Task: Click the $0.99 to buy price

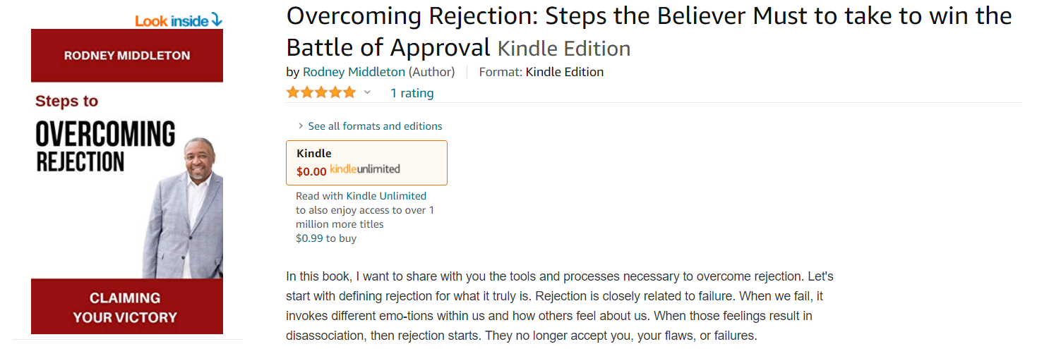Action: [x=309, y=238]
